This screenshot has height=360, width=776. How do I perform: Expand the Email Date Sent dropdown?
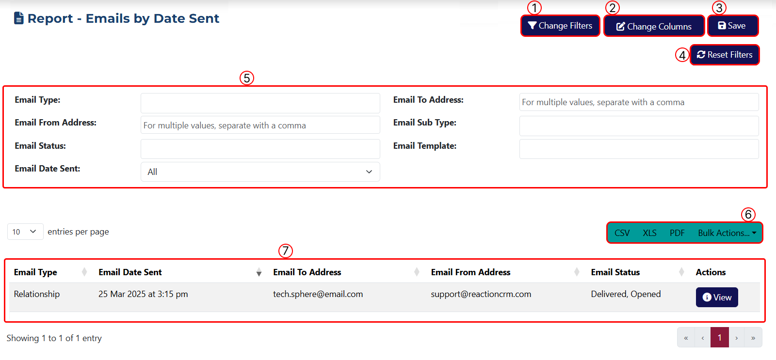point(260,172)
